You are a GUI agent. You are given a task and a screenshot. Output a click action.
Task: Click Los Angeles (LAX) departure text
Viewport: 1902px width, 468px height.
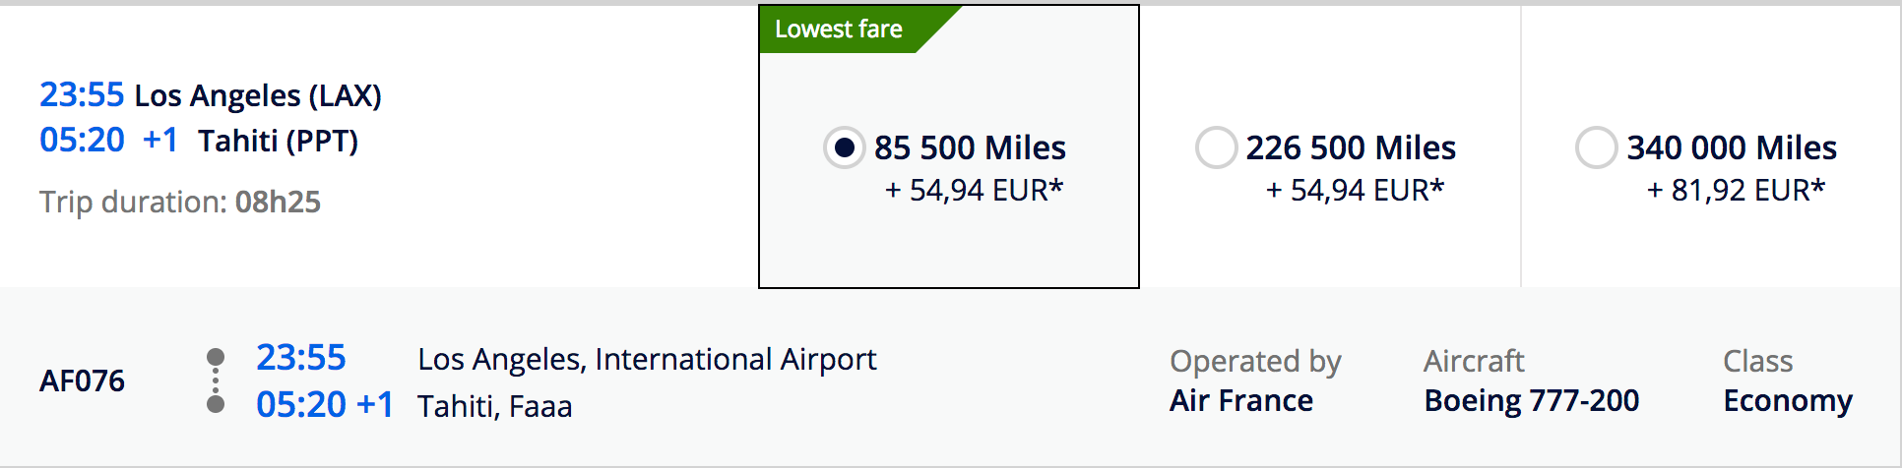[258, 95]
